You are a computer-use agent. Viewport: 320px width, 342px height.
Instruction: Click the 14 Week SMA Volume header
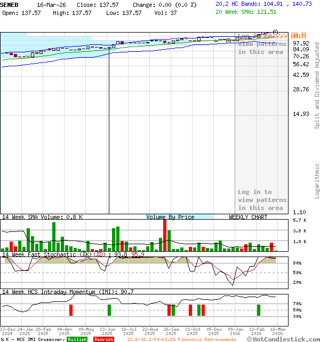42,217
